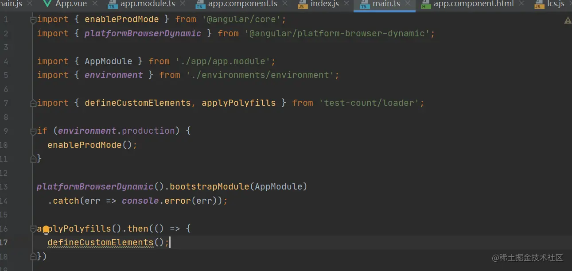572x271 pixels.
Task: Click 'environment' in the line 5 import
Action: point(114,75)
